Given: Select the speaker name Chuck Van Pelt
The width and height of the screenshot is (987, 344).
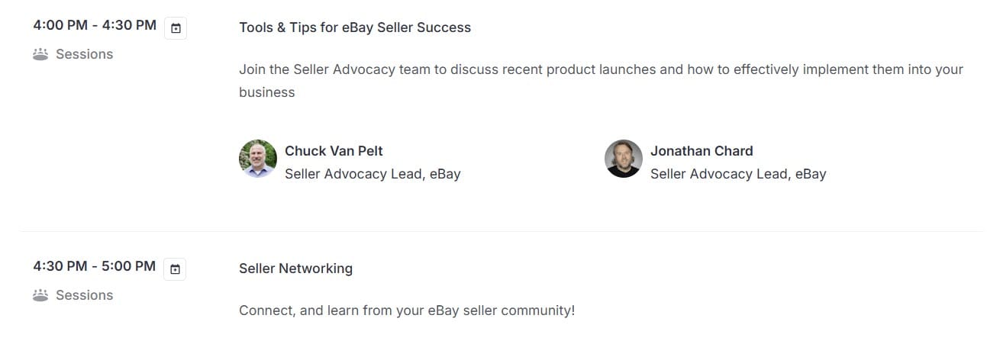Looking at the screenshot, I should click(334, 151).
